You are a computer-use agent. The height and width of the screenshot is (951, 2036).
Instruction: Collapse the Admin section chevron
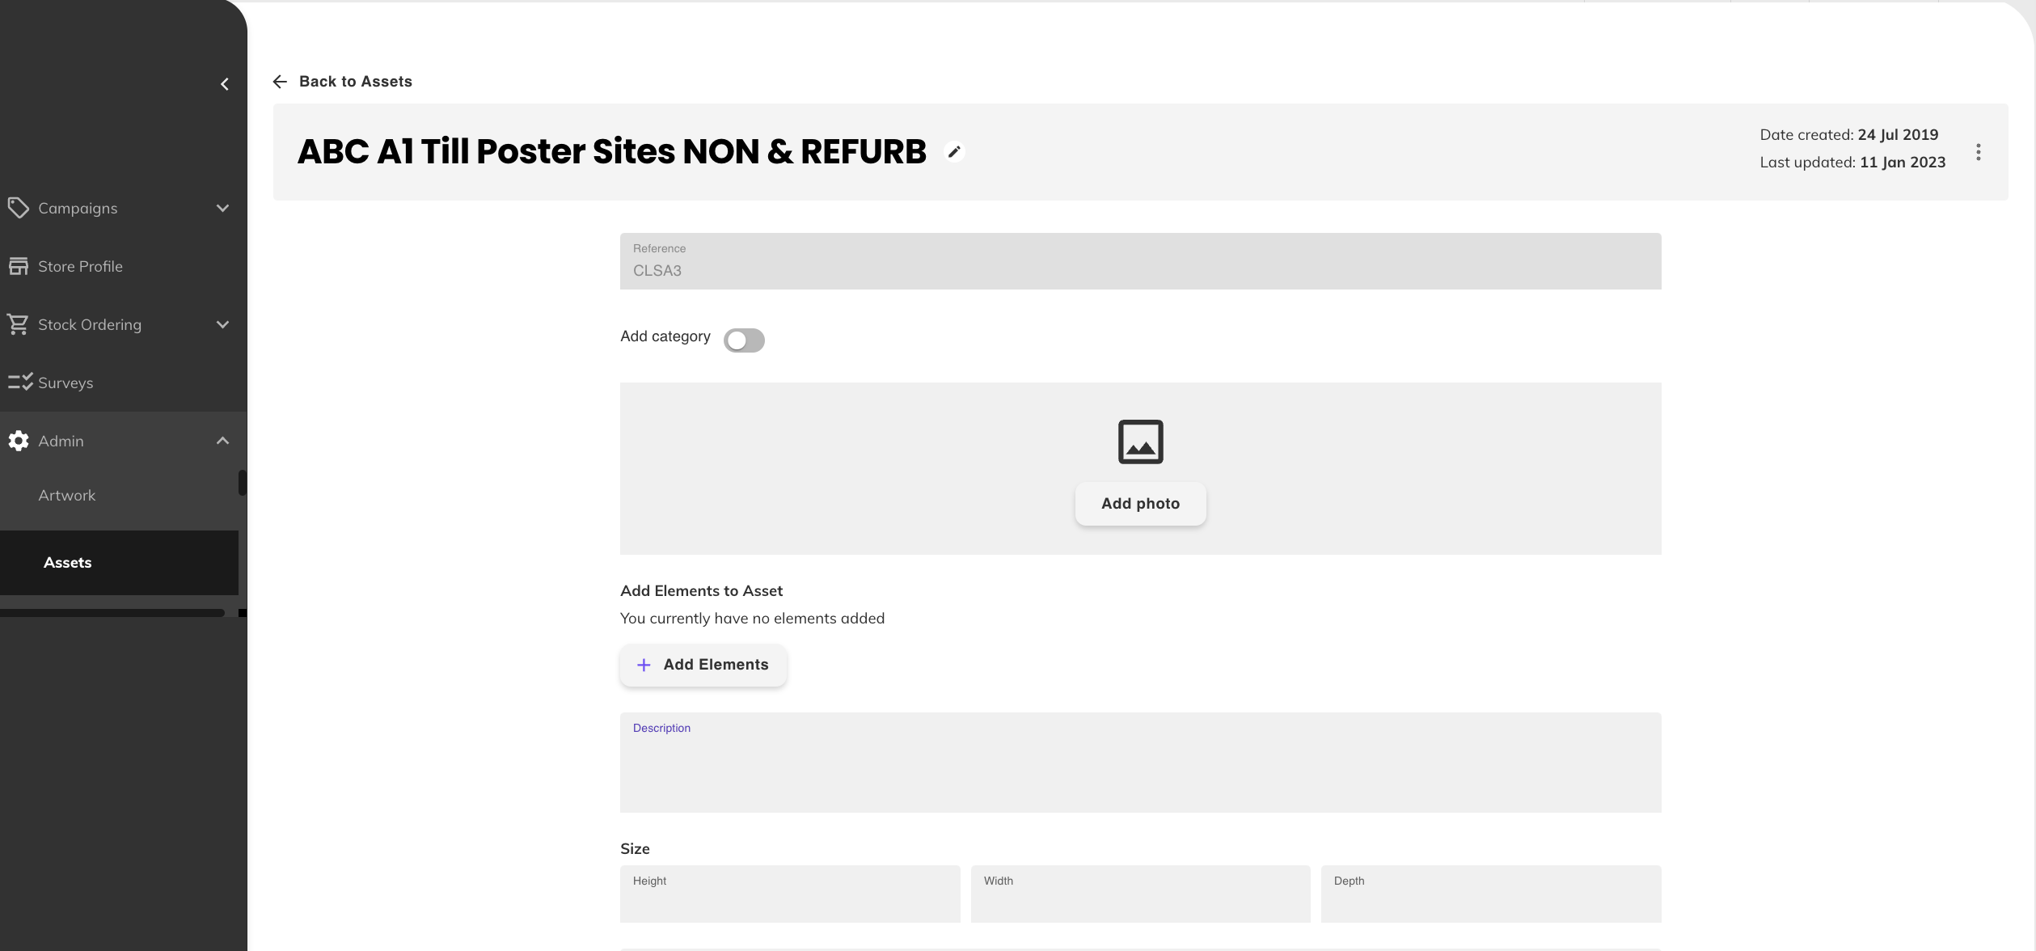[x=222, y=441]
